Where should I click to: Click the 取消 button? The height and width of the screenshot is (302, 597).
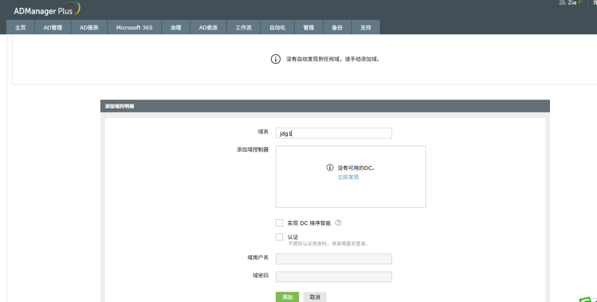point(315,297)
